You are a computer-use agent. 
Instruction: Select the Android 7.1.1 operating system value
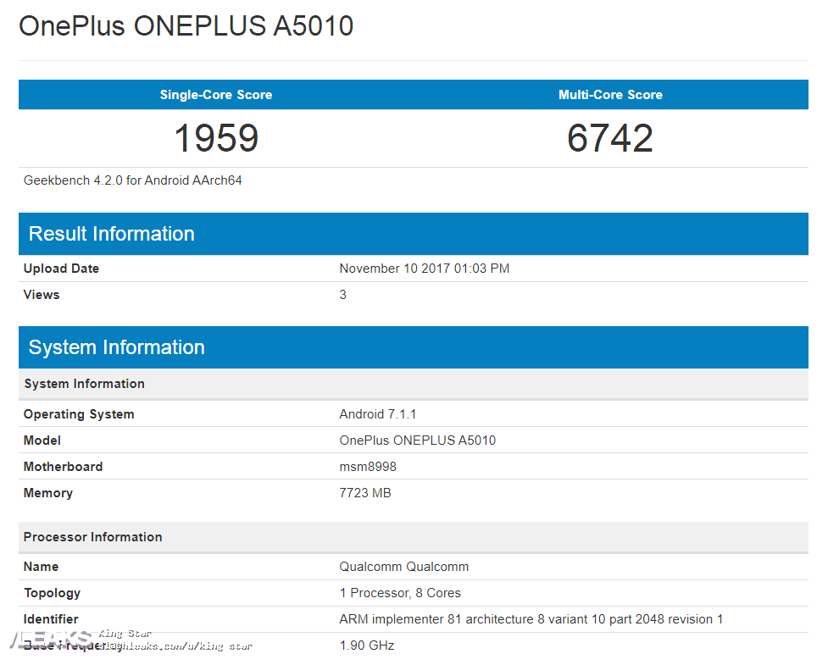[x=378, y=413]
